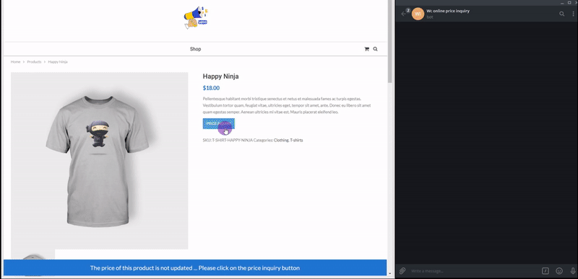Click the Happy Ninja breadcrumb text
578x279 pixels.
58,62
